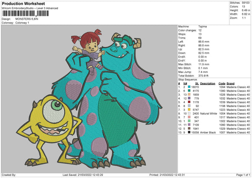252x178 pixels.
Task: Click the Monsters embroidery design preview
Action: [x=89, y=99]
